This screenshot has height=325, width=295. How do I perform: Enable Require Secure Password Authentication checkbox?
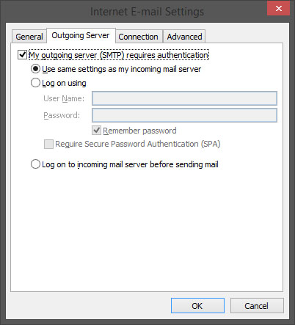(x=48, y=144)
